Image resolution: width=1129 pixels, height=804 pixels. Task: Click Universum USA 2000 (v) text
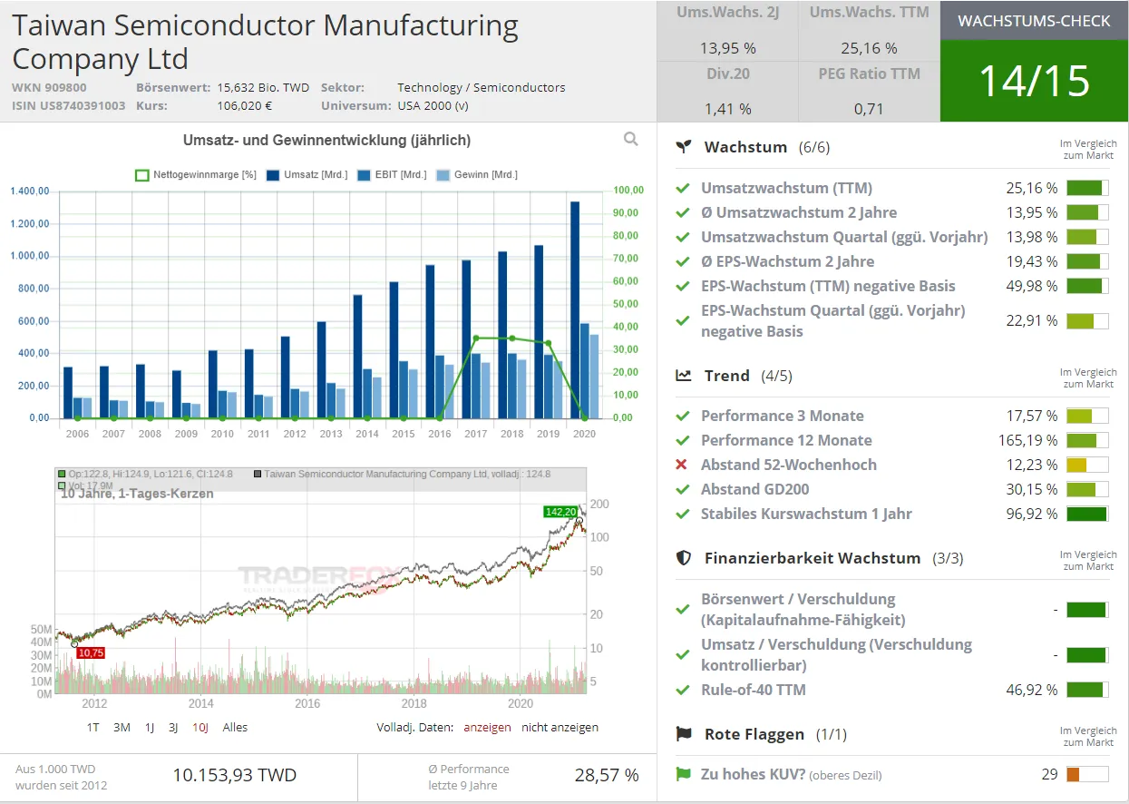(433, 105)
